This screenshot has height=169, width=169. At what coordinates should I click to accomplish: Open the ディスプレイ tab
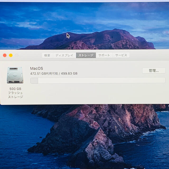click(64, 55)
